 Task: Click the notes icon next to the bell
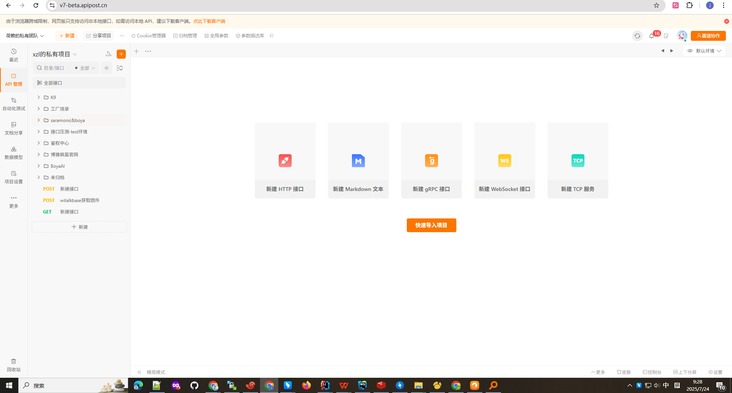pyautogui.click(x=666, y=36)
